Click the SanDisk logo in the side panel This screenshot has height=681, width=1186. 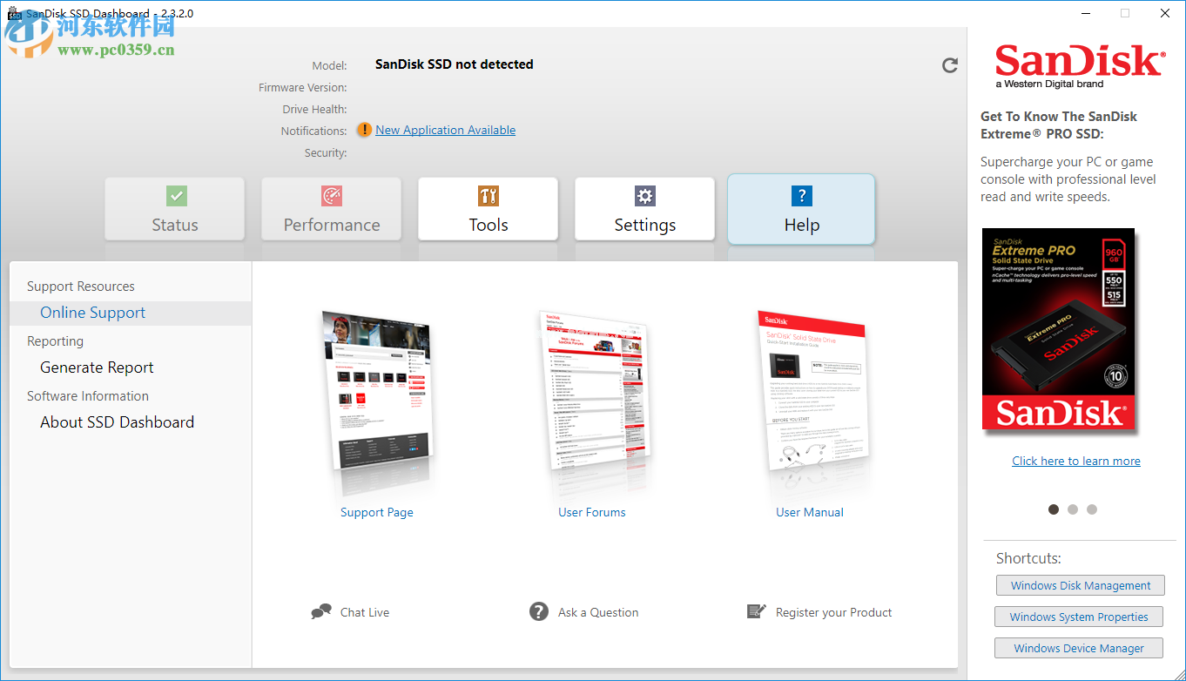[1081, 66]
